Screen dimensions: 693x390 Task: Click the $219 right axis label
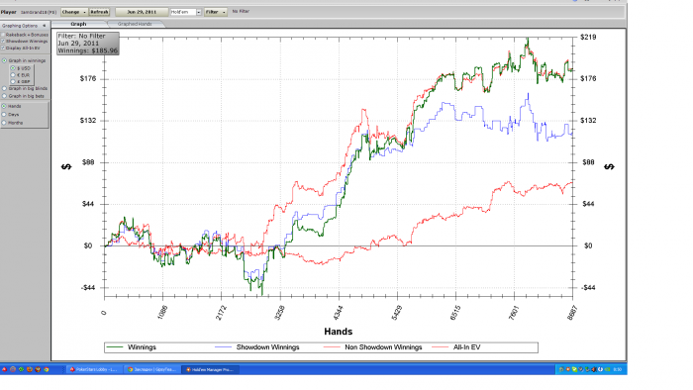[x=588, y=37]
